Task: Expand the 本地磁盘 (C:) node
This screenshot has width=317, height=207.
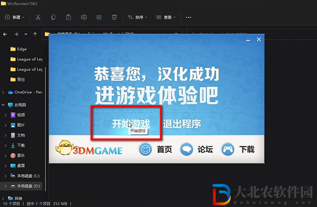Action: [5, 176]
